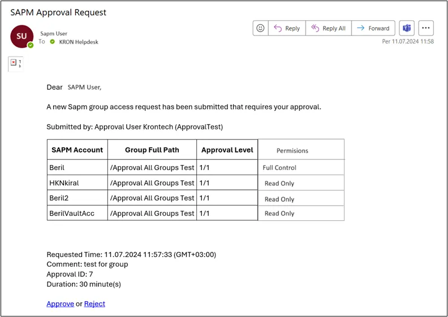Click the SAPM Account column header
Screen dimensions: 448x317
click(77, 150)
